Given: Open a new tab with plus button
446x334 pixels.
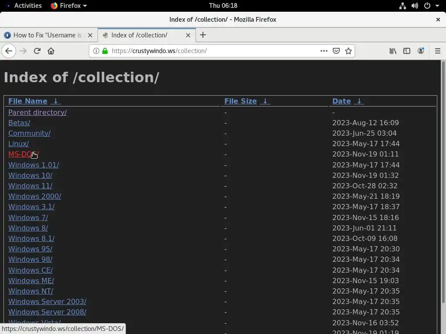Looking at the screenshot, I should click(203, 35).
